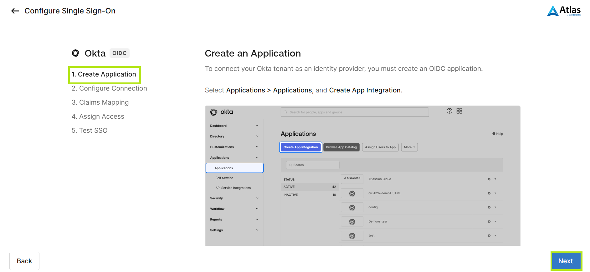Click the Okta sunburst logo beside the OIDC badge

[x=75, y=53]
